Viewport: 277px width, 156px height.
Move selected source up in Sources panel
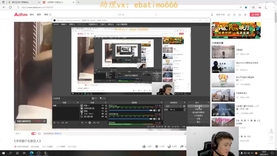94,123
